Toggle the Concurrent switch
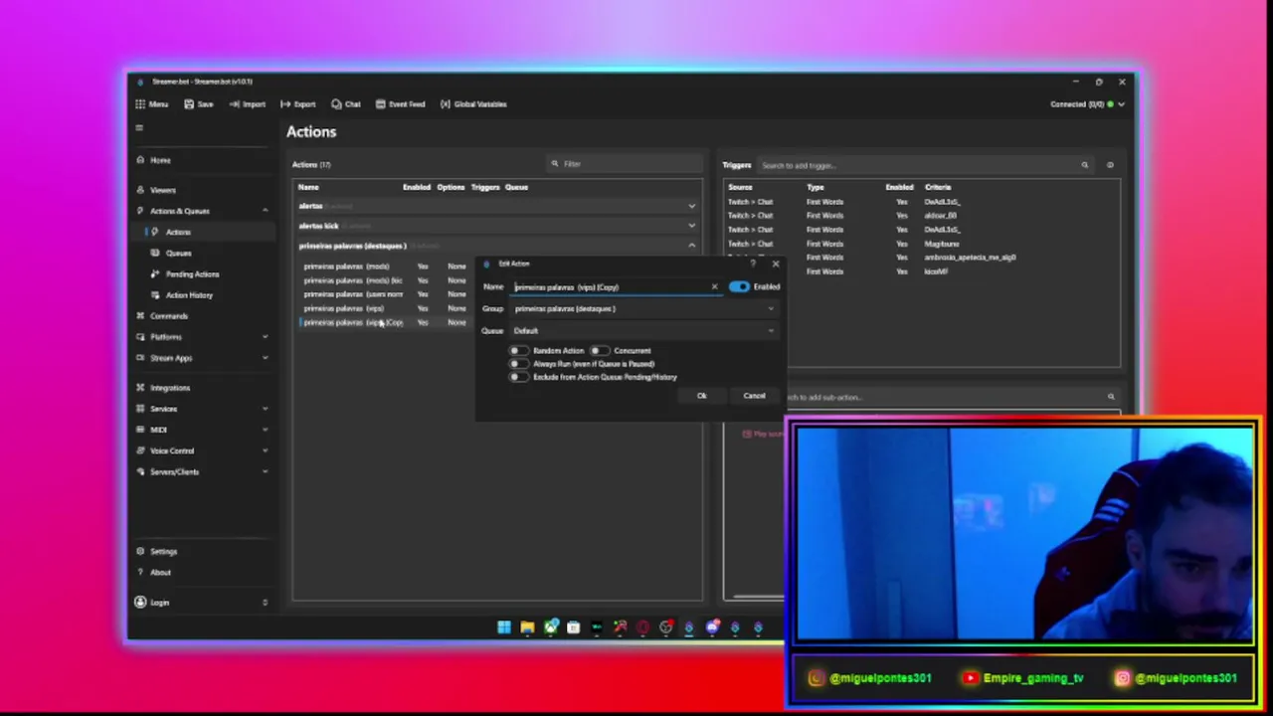The width and height of the screenshot is (1273, 716). point(599,350)
